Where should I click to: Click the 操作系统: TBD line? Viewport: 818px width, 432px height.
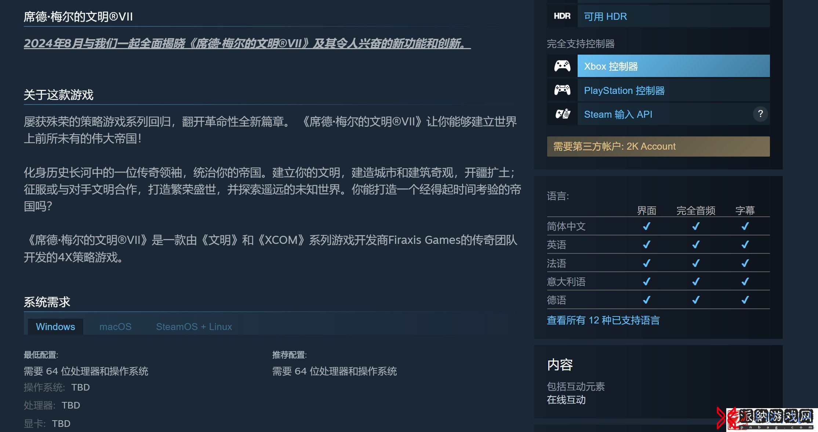[x=57, y=387]
